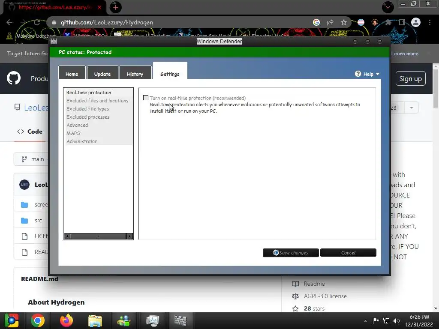439x329 pixels.
Task: Click the Start button on taskbar
Action: click(x=11, y=320)
